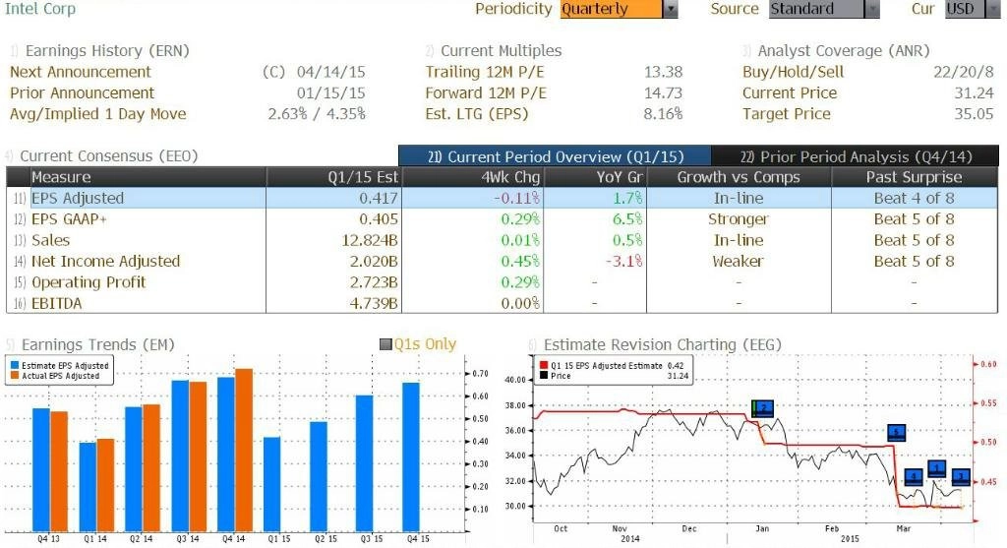This screenshot has height=548, width=1007.
Task: Click the Past Surprise column header
Action: [914, 177]
